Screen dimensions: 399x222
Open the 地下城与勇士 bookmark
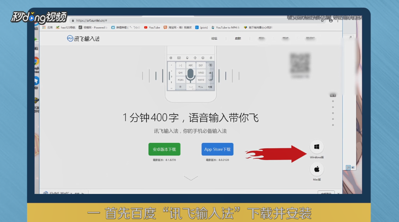[258, 27]
